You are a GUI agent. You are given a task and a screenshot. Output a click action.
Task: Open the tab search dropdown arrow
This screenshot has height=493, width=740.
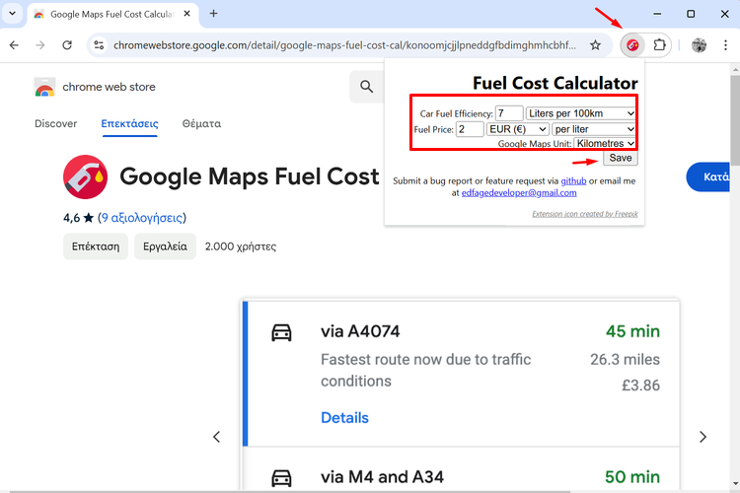(x=12, y=14)
